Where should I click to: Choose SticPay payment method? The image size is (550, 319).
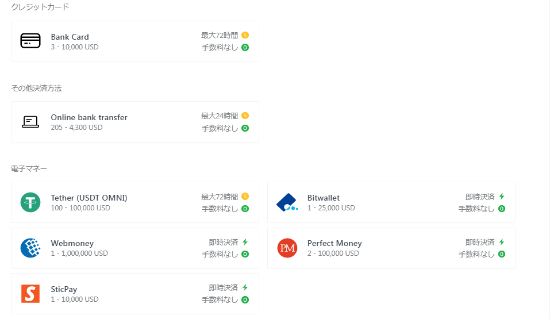[x=135, y=294]
